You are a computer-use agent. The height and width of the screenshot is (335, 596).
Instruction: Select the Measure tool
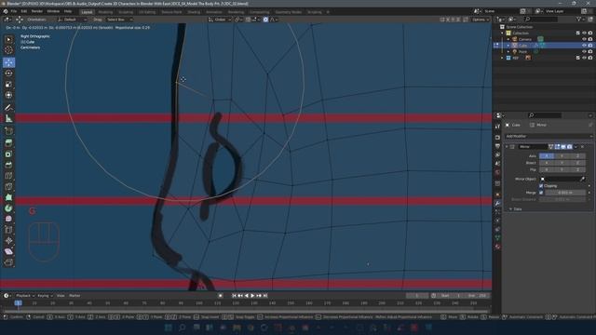[8, 118]
